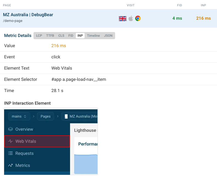Image resolution: width=217 pixels, height=177 pixels.
Task: Click the Chrome browser icon
Action: (x=138, y=18)
